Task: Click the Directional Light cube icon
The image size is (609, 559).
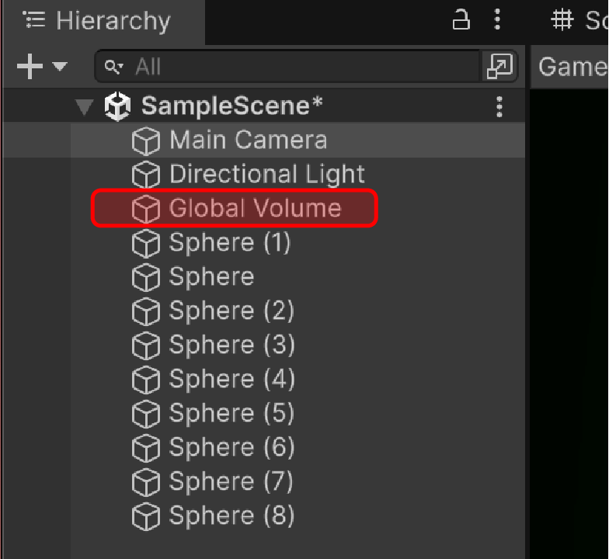Action: [146, 175]
